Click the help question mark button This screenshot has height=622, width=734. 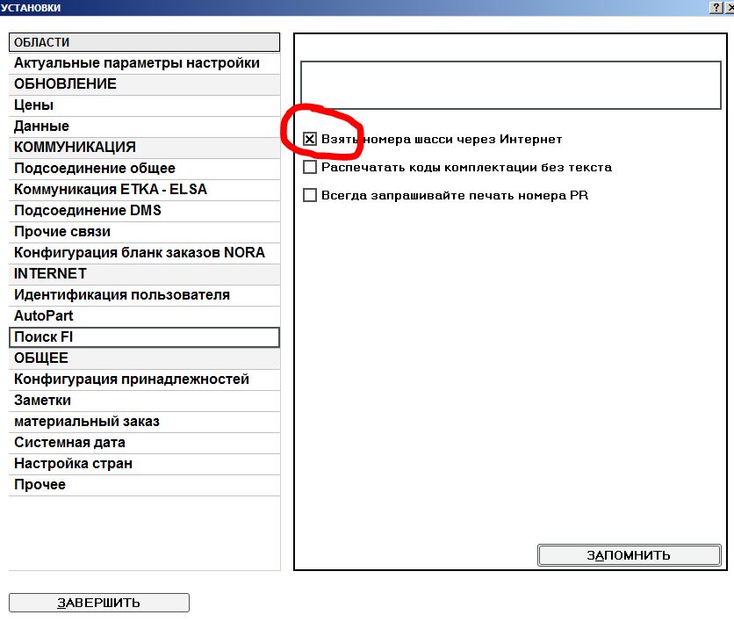click(x=716, y=6)
